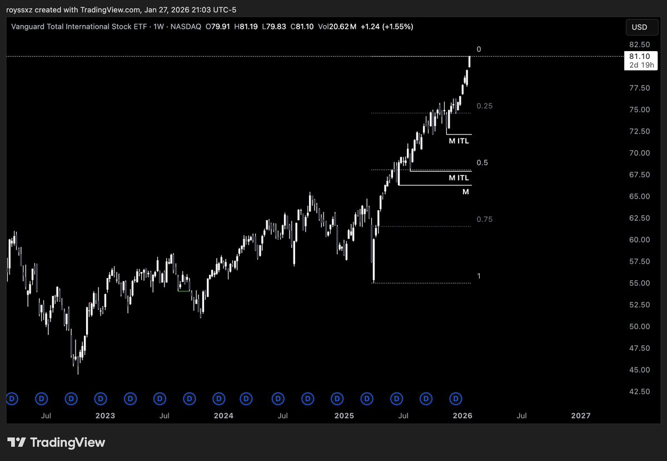The image size is (667, 461).
Task: Click the 2023 time axis label
Action: click(x=105, y=415)
